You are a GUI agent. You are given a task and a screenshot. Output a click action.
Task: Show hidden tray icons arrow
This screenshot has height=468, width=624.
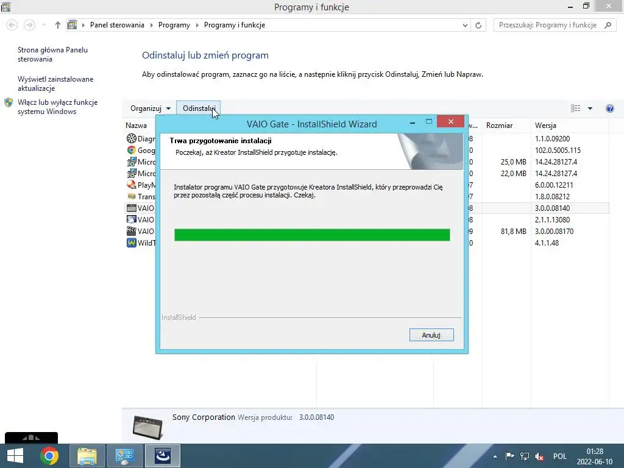coord(495,456)
